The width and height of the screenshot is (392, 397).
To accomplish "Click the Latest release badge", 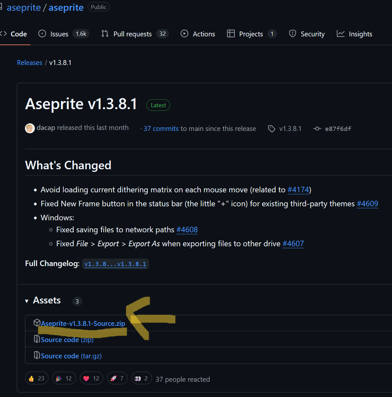I will 158,105.
